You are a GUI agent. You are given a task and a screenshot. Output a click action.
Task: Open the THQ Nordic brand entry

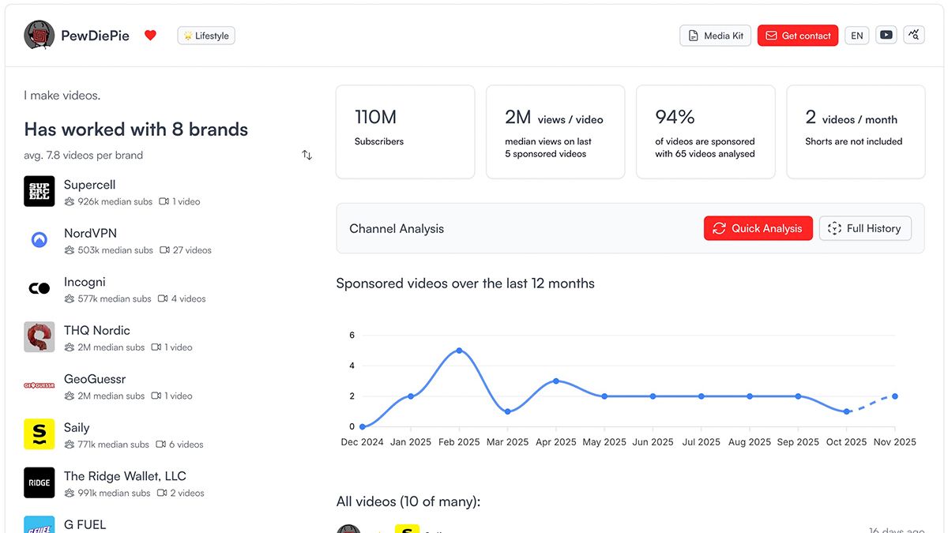[96, 331]
